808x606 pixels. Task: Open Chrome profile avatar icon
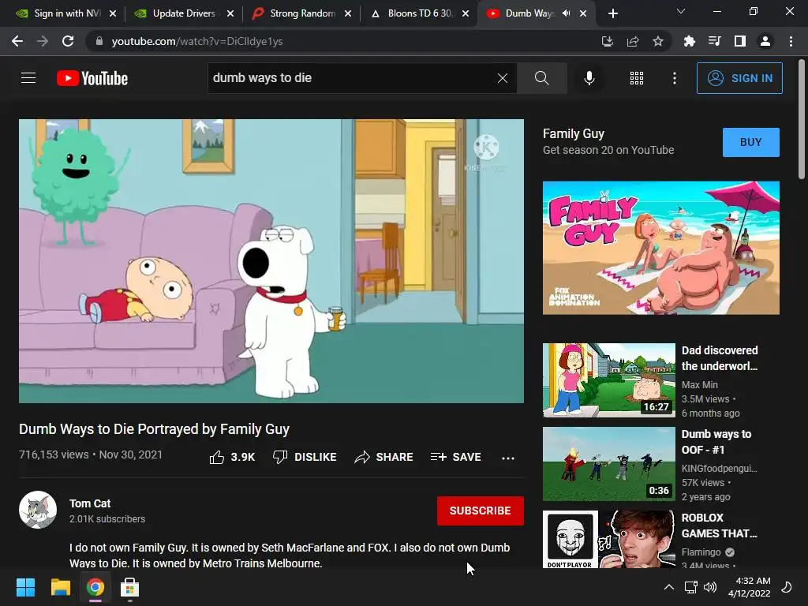coord(765,41)
